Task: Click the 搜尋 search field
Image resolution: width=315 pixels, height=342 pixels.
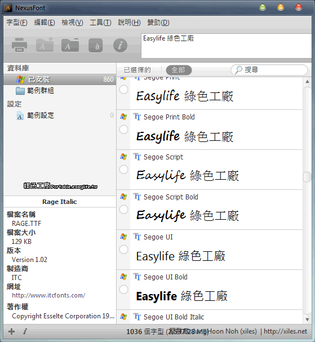Action: coord(269,70)
